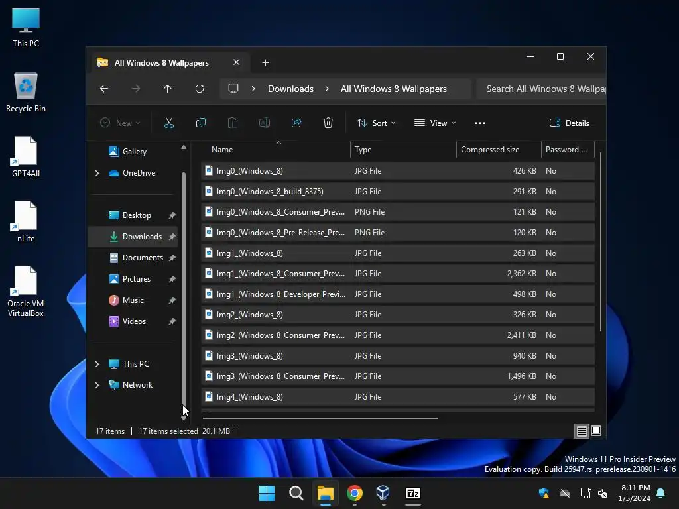This screenshot has width=679, height=509.
Task: Open VirtualBox from the taskbar
Action: coord(383,493)
